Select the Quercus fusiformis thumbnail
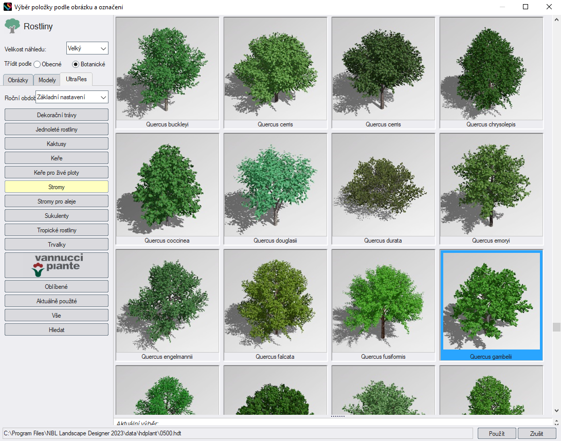Screen dimensions: 561x441 pos(383,305)
